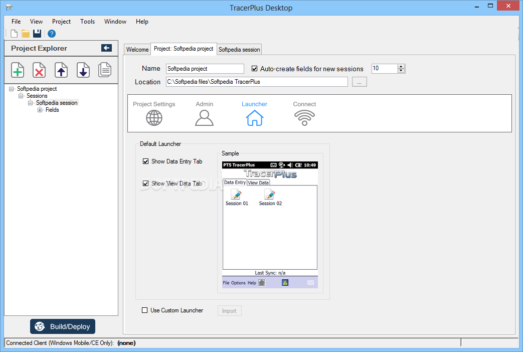Delete session with red X icon

tap(39, 70)
